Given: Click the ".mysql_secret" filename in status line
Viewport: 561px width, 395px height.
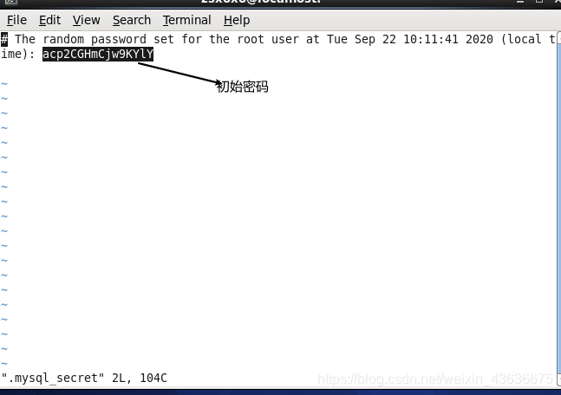Looking at the screenshot, I should click(53, 378).
